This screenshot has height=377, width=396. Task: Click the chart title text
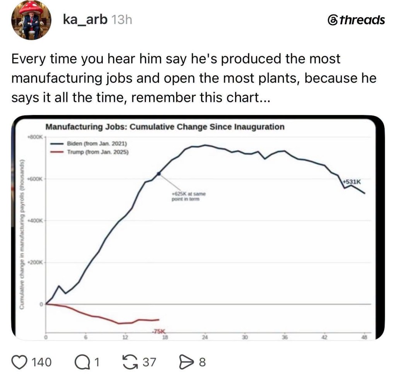pos(165,127)
